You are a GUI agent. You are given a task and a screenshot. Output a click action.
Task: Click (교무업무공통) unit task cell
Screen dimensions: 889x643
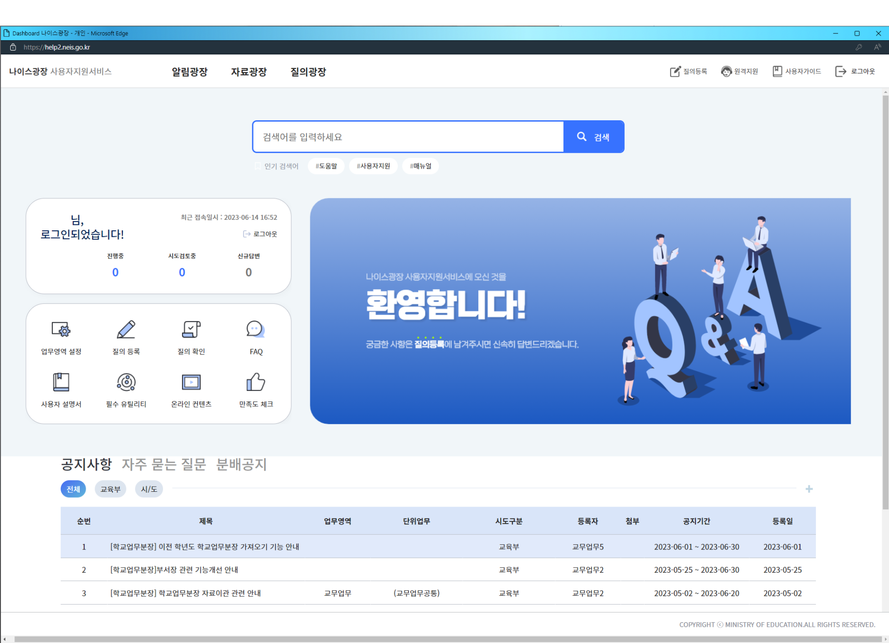pyautogui.click(x=416, y=593)
